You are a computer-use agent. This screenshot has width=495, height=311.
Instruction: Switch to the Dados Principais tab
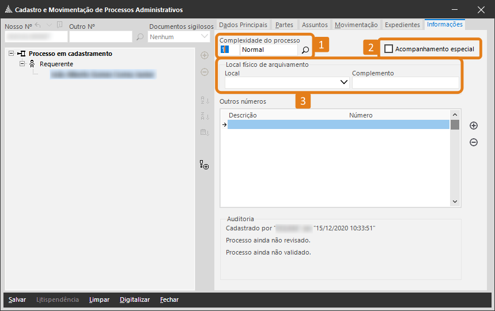(x=243, y=25)
